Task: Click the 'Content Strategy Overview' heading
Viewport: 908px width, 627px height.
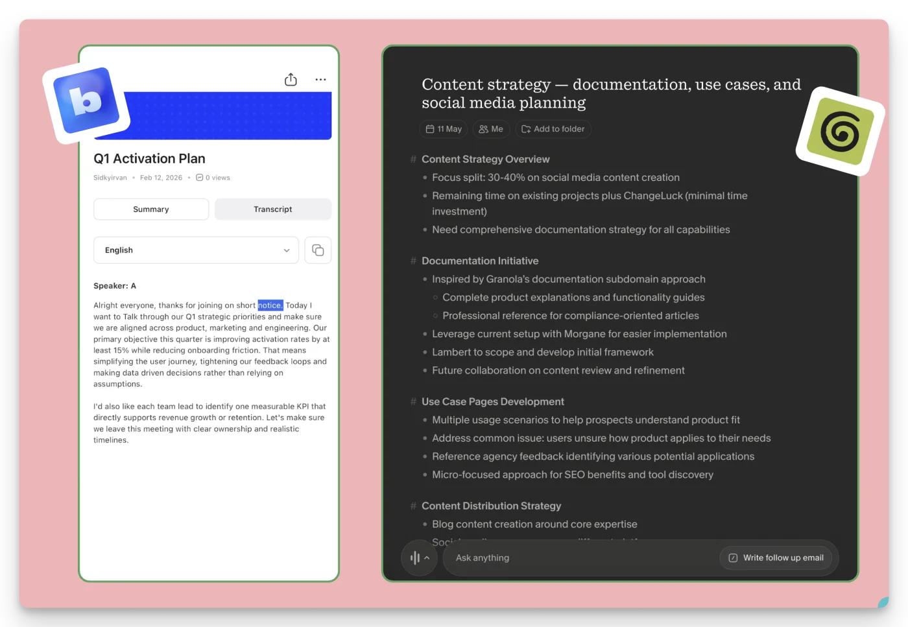Action: (x=485, y=159)
